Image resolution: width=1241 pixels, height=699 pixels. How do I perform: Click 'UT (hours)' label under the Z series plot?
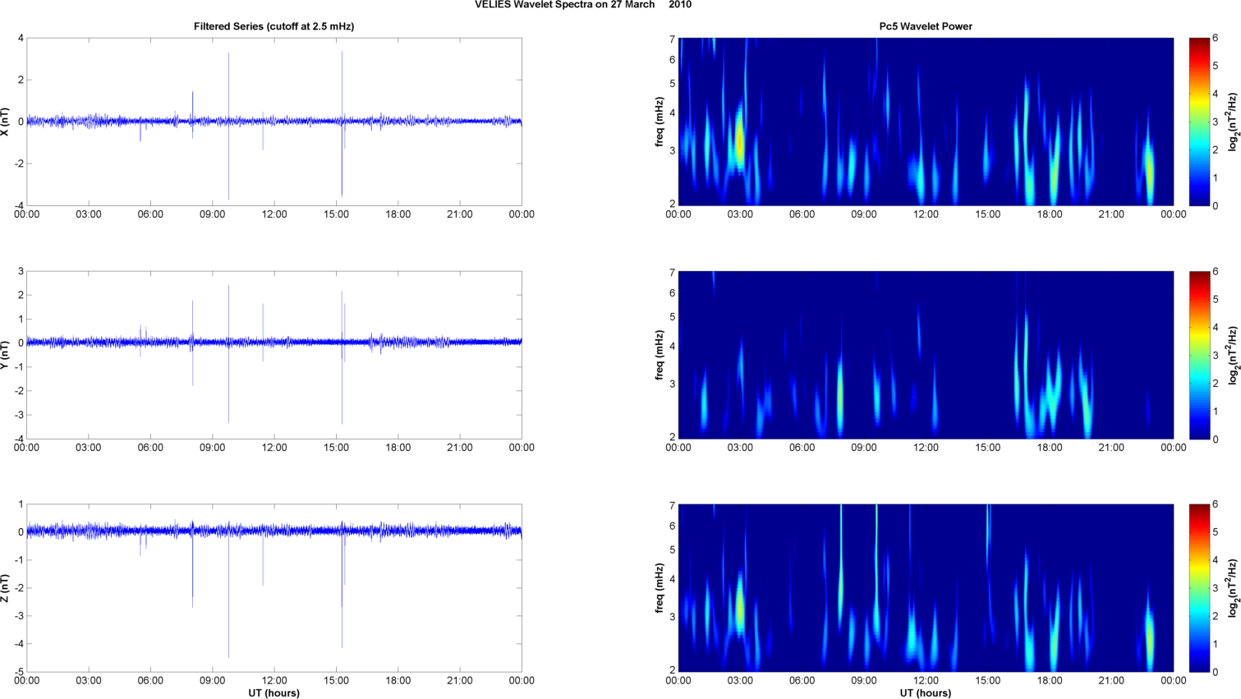pos(274,693)
